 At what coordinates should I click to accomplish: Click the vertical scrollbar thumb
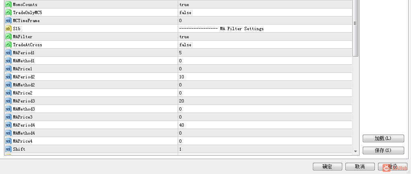click(356, 28)
